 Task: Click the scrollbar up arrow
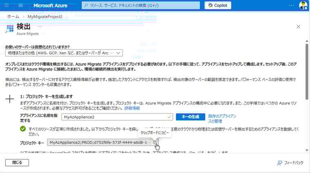pyautogui.click(x=307, y=41)
